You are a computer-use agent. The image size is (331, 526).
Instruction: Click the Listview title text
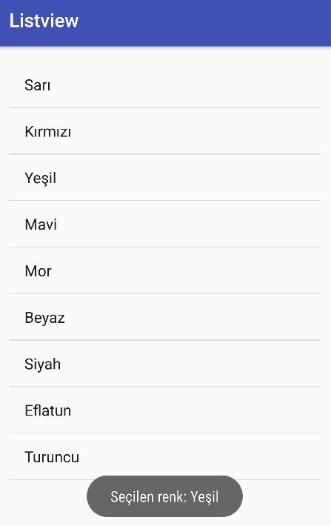[44, 21]
